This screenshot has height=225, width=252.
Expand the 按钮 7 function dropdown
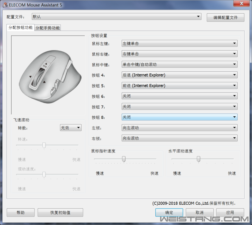point(179,107)
